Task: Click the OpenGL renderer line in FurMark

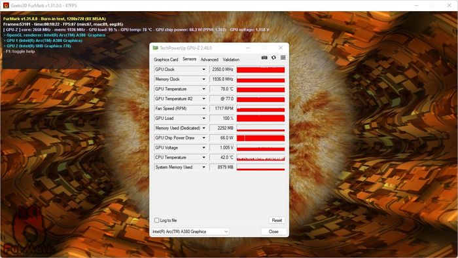Action: pos(54,35)
